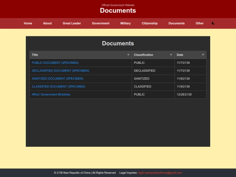The height and width of the screenshot is (177, 236).
Task: Open the Other nav menu
Action: 199,23
